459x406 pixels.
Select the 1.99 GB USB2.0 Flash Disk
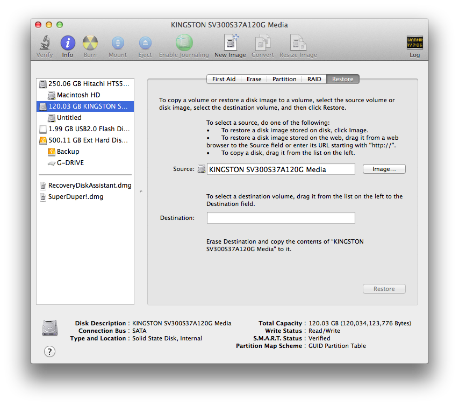point(85,129)
